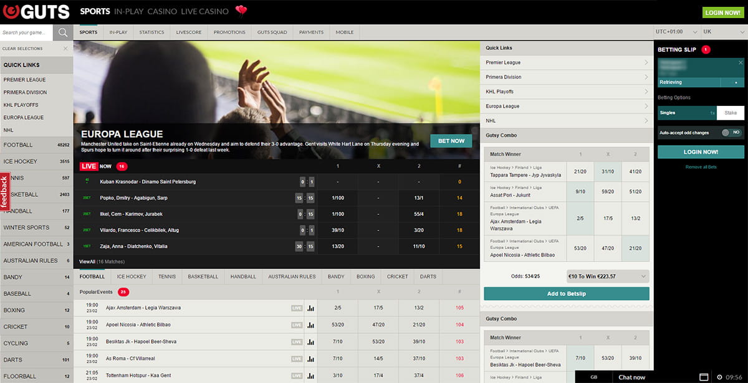Switch to the Tennis events tab

tap(167, 277)
